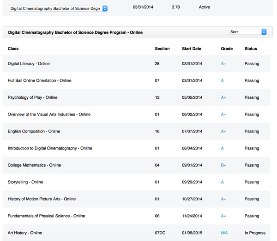Select Fundamentals of Physical Science class name
Image resolution: width=277 pixels, height=241 pixels.
point(47,216)
